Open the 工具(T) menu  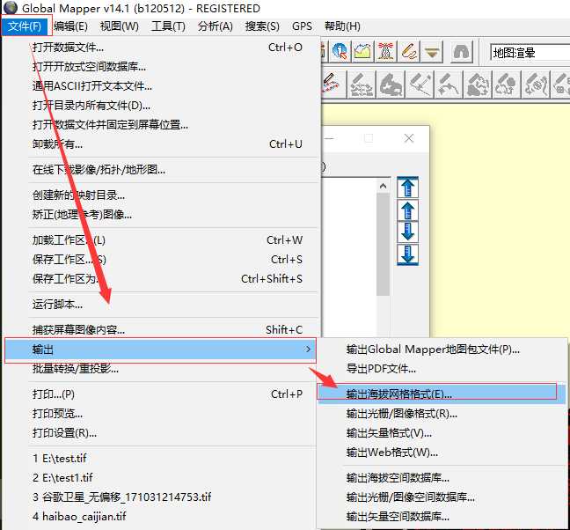(168, 26)
